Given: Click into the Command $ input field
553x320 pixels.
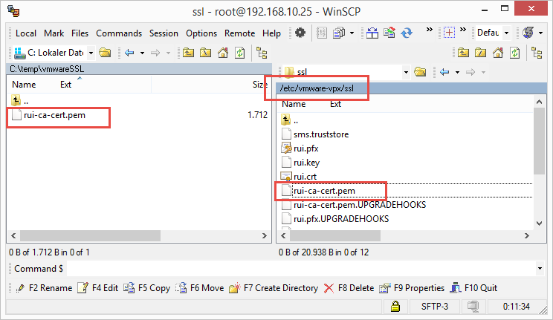Looking at the screenshot, I should point(302,269).
